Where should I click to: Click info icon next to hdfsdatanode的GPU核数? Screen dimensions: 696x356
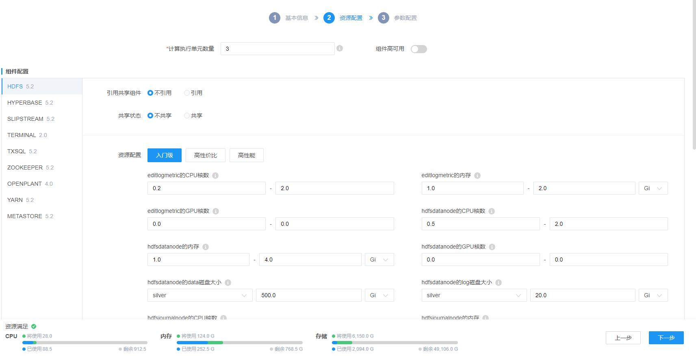pyautogui.click(x=492, y=247)
